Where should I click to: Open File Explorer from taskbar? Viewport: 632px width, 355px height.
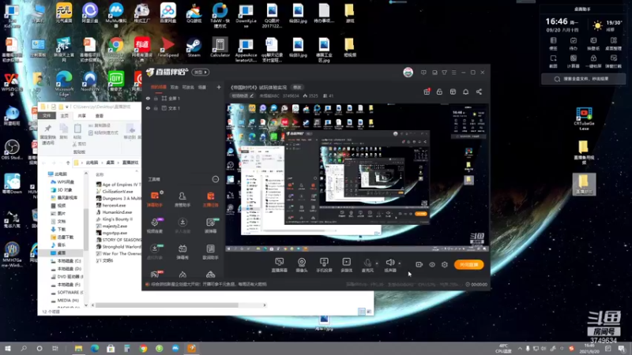tap(78, 349)
